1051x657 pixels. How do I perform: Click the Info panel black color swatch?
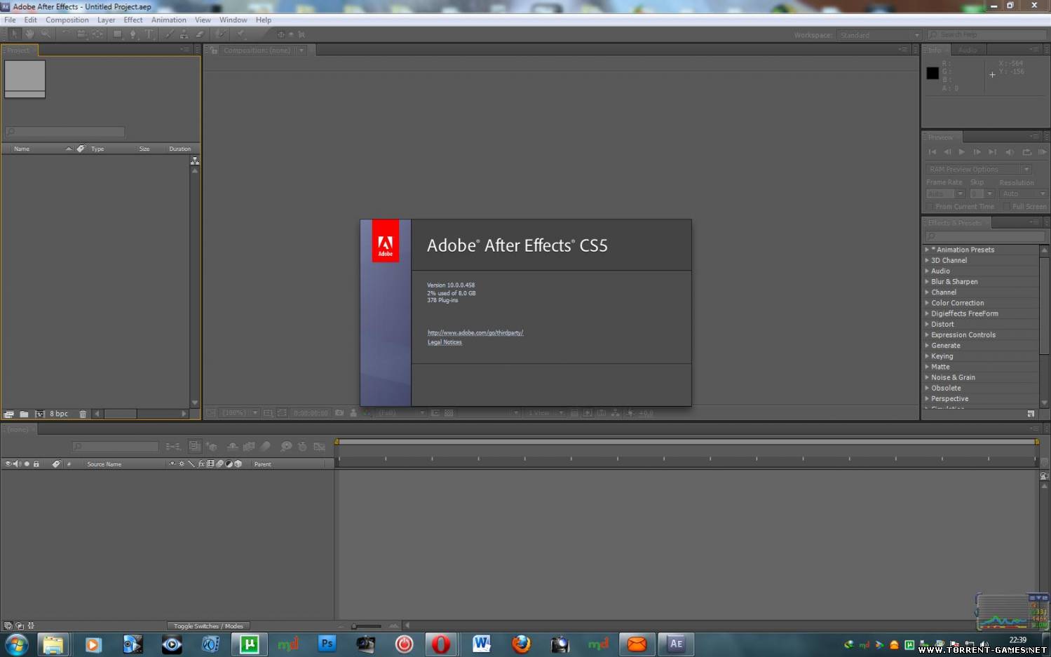click(933, 73)
